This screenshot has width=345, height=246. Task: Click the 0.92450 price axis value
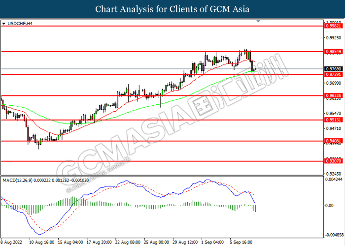coord(334,174)
